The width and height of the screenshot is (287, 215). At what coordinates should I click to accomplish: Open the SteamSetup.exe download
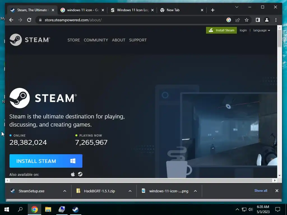(x=31, y=191)
